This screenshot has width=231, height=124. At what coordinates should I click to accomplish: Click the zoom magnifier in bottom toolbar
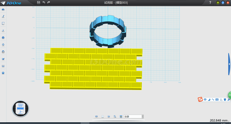pos(115,116)
